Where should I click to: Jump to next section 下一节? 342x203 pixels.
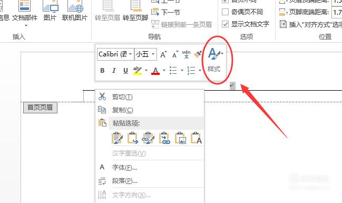[x=166, y=12]
